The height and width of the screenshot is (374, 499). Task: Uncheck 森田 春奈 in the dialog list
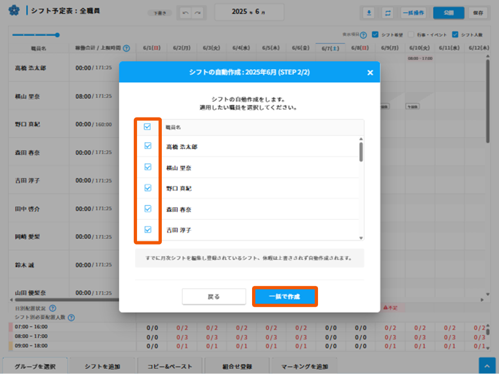(x=148, y=209)
